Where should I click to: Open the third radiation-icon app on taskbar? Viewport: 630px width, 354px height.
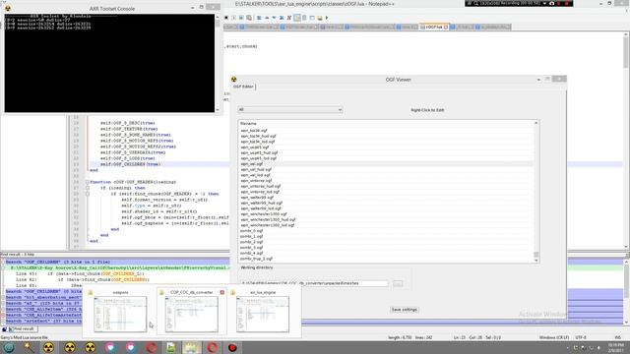90,347
